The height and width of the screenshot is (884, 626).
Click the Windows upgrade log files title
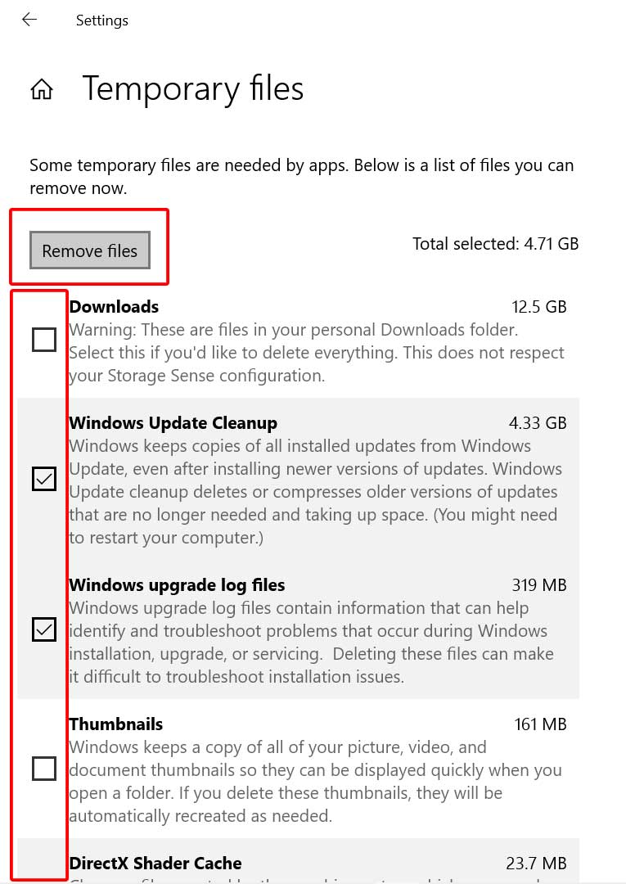(x=177, y=585)
